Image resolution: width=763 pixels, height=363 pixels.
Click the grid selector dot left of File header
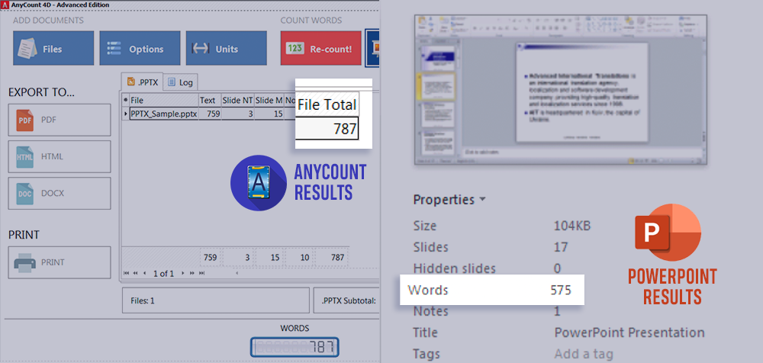click(126, 100)
